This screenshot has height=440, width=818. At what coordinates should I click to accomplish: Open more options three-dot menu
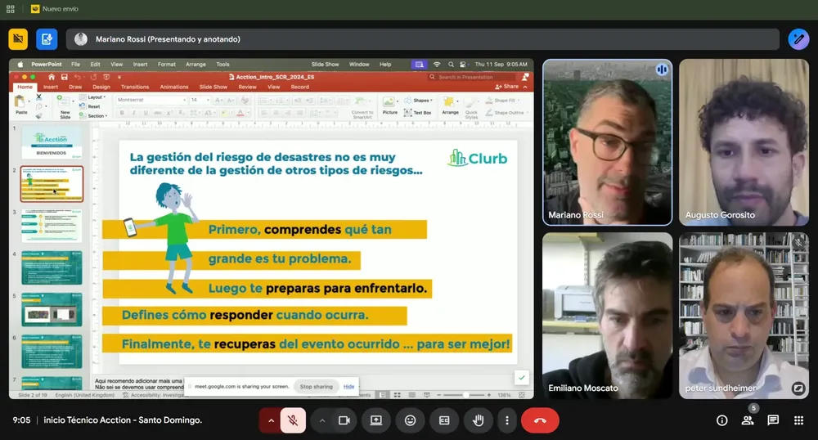(x=507, y=420)
